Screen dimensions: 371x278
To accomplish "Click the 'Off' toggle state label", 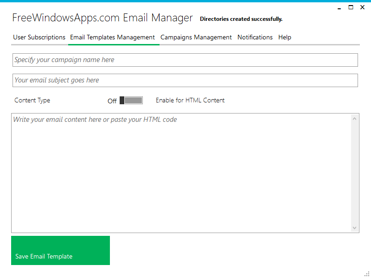I will (112, 101).
